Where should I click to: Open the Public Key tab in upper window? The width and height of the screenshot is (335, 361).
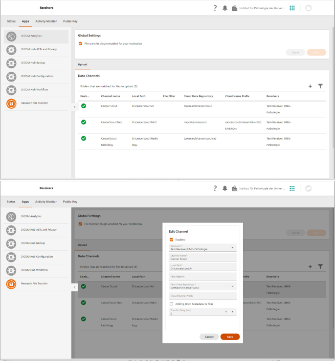[x=70, y=21]
